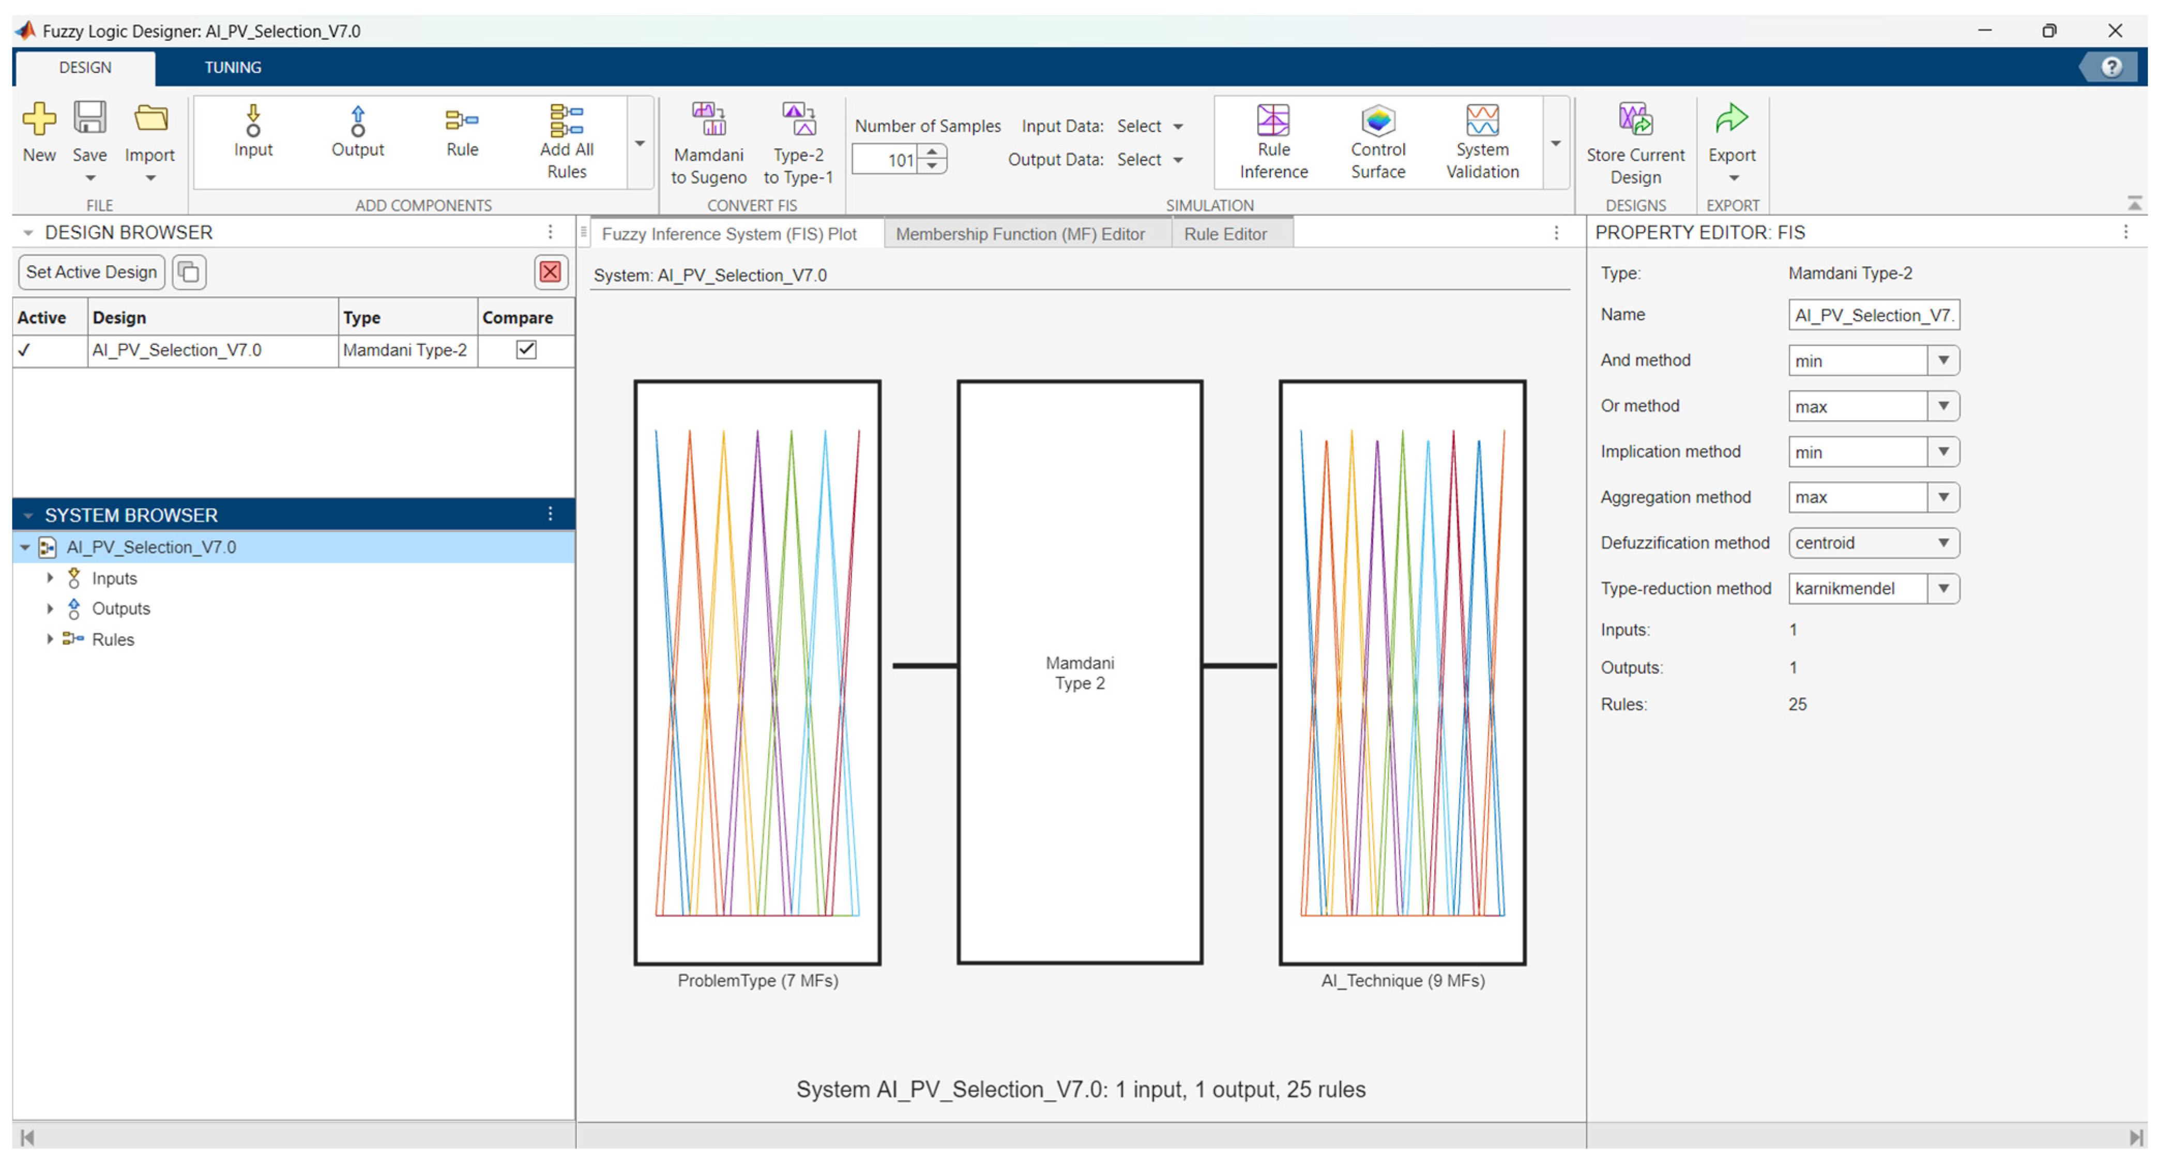Open the Membership Function (MF) Editor tab

click(x=1019, y=235)
